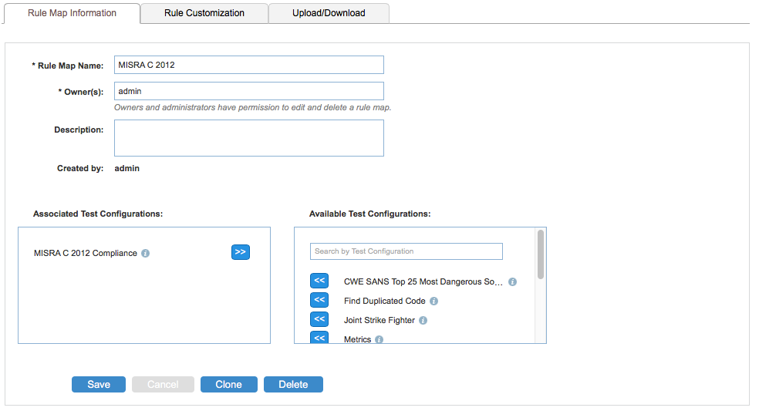Open the Upload/Download tab
This screenshot has width=759, height=411.
(329, 13)
